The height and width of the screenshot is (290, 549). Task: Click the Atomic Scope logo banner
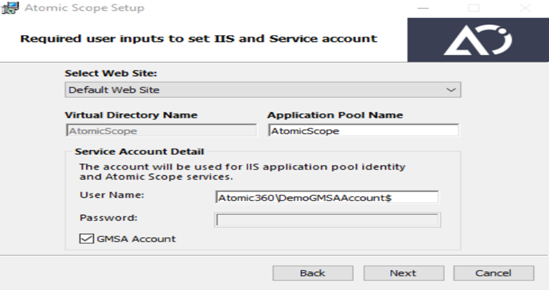pos(478,40)
